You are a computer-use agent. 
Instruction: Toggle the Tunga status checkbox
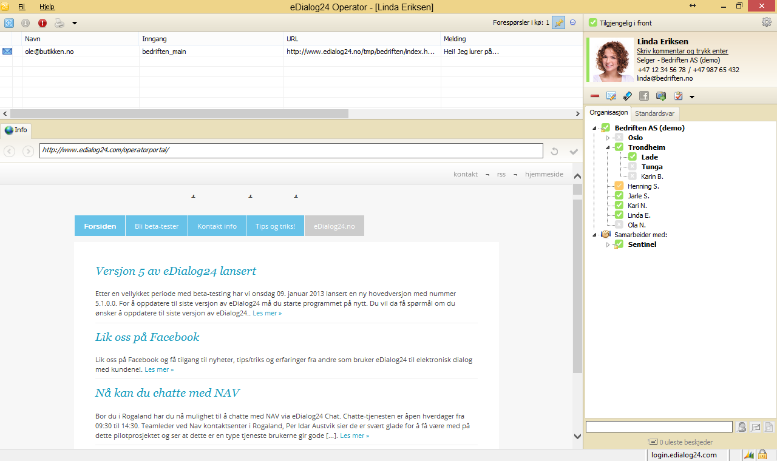(x=633, y=167)
